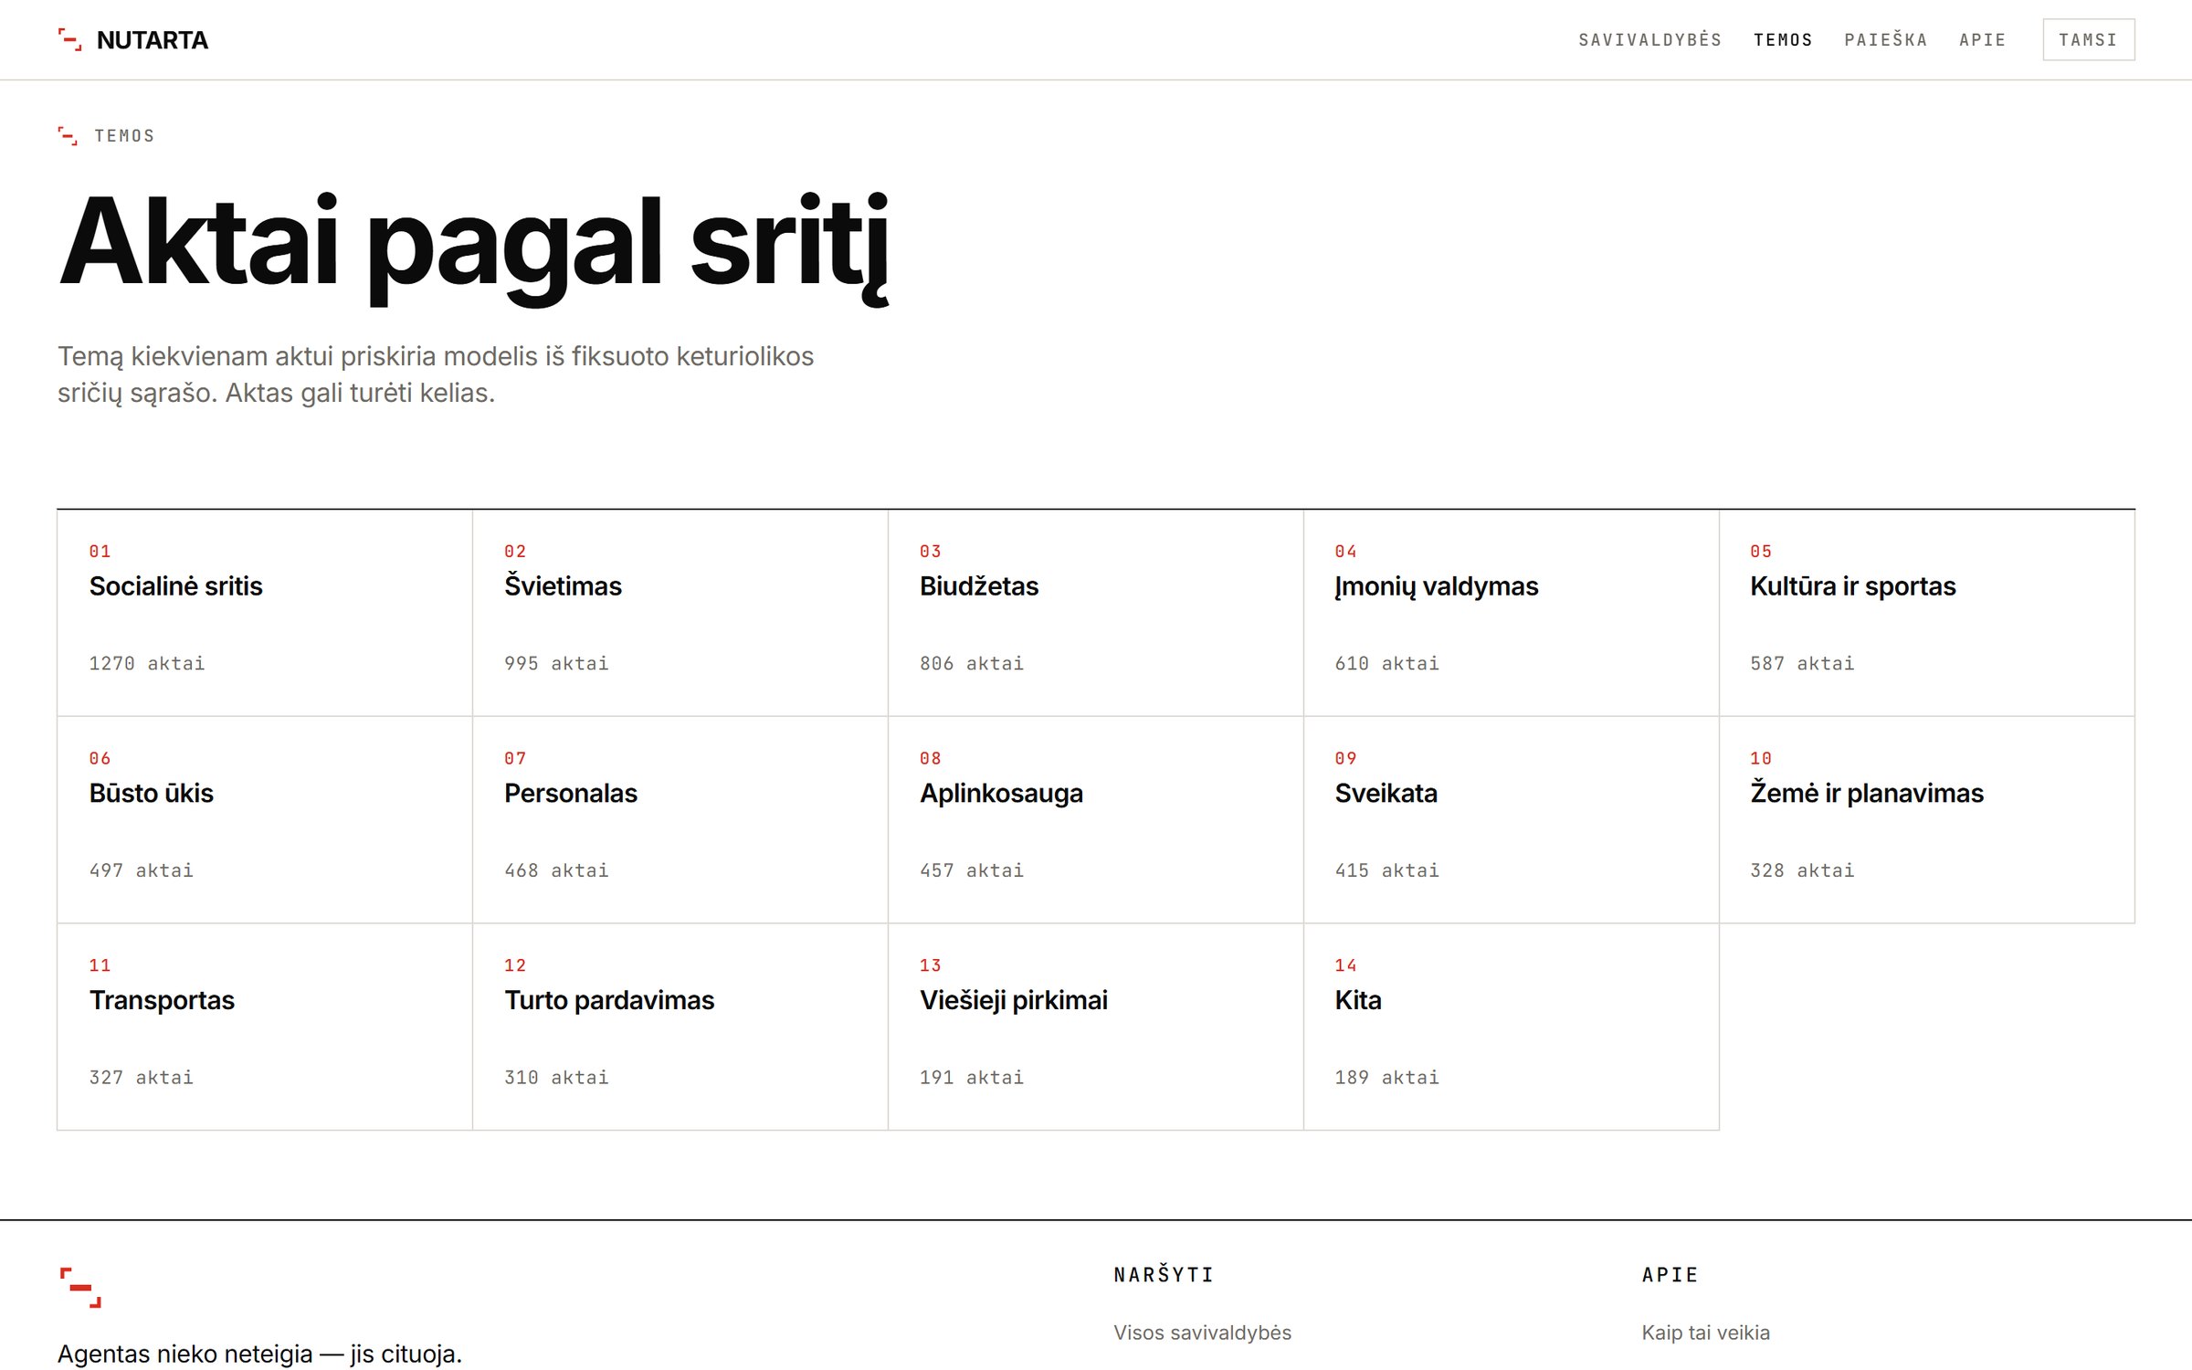Select the Būsto ūkis topic card

click(x=265, y=820)
